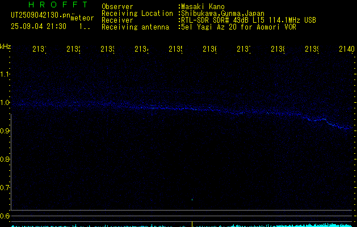Click the green HROFFT title
The height and width of the screenshot is (227, 357).
[x=58, y=5]
